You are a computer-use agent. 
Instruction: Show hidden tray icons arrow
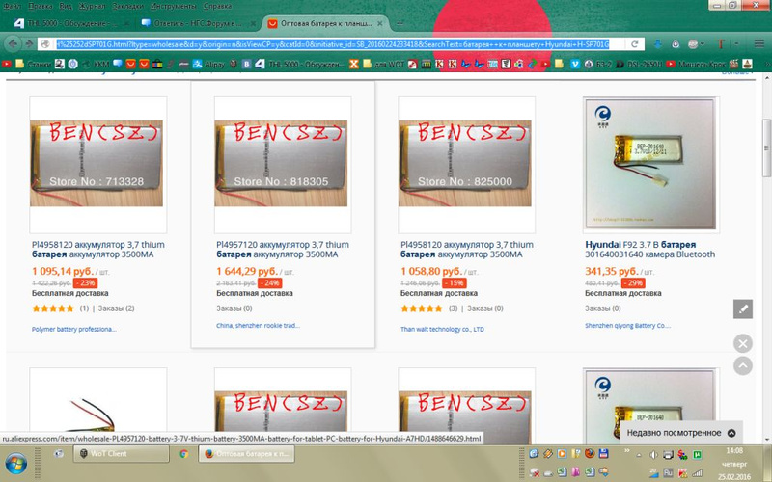(x=639, y=454)
